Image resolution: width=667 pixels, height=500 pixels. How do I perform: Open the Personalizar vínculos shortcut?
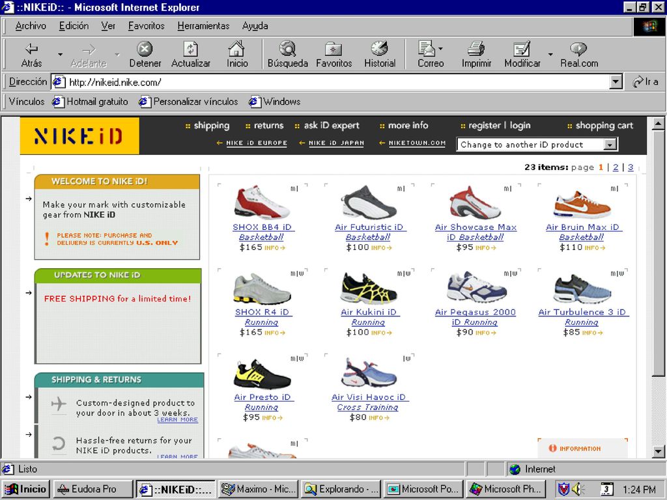(188, 102)
